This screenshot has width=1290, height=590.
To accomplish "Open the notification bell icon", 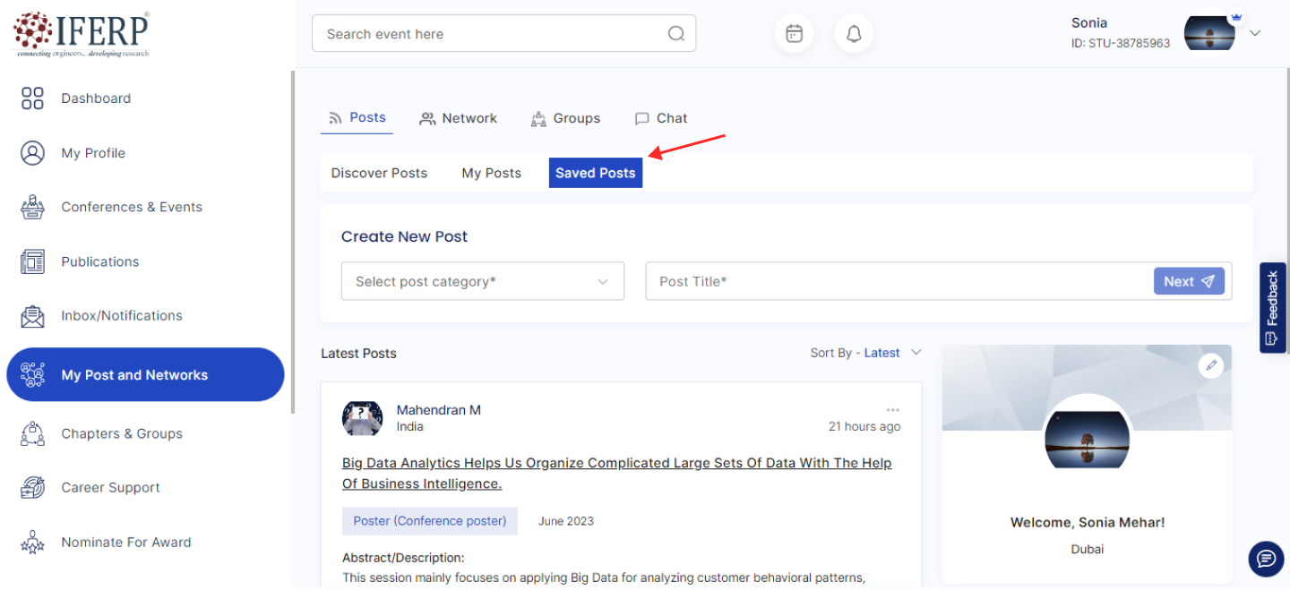I will click(x=854, y=34).
